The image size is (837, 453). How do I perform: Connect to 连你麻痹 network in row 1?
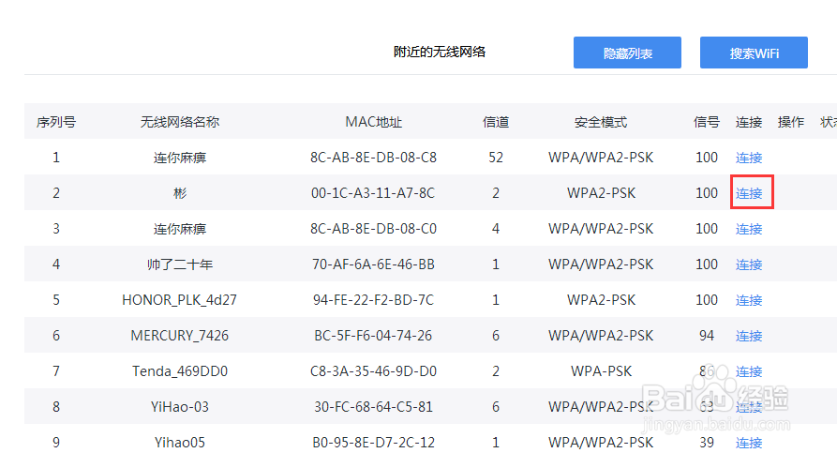[x=749, y=158]
